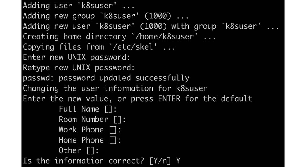Click the Home Phone input brackets
Viewport: 306px width, 167px height.
113,140
